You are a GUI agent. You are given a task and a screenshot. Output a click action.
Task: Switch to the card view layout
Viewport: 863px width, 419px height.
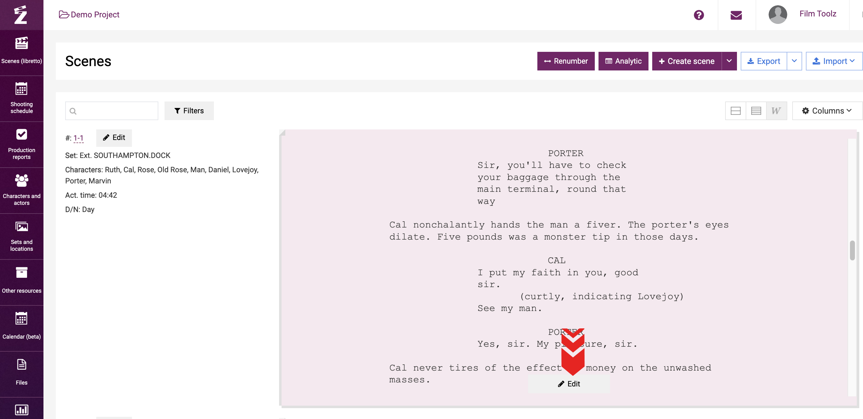(735, 111)
